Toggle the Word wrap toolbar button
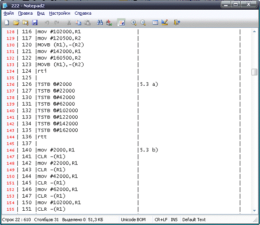The height and width of the screenshot is (225, 260). [121, 22]
